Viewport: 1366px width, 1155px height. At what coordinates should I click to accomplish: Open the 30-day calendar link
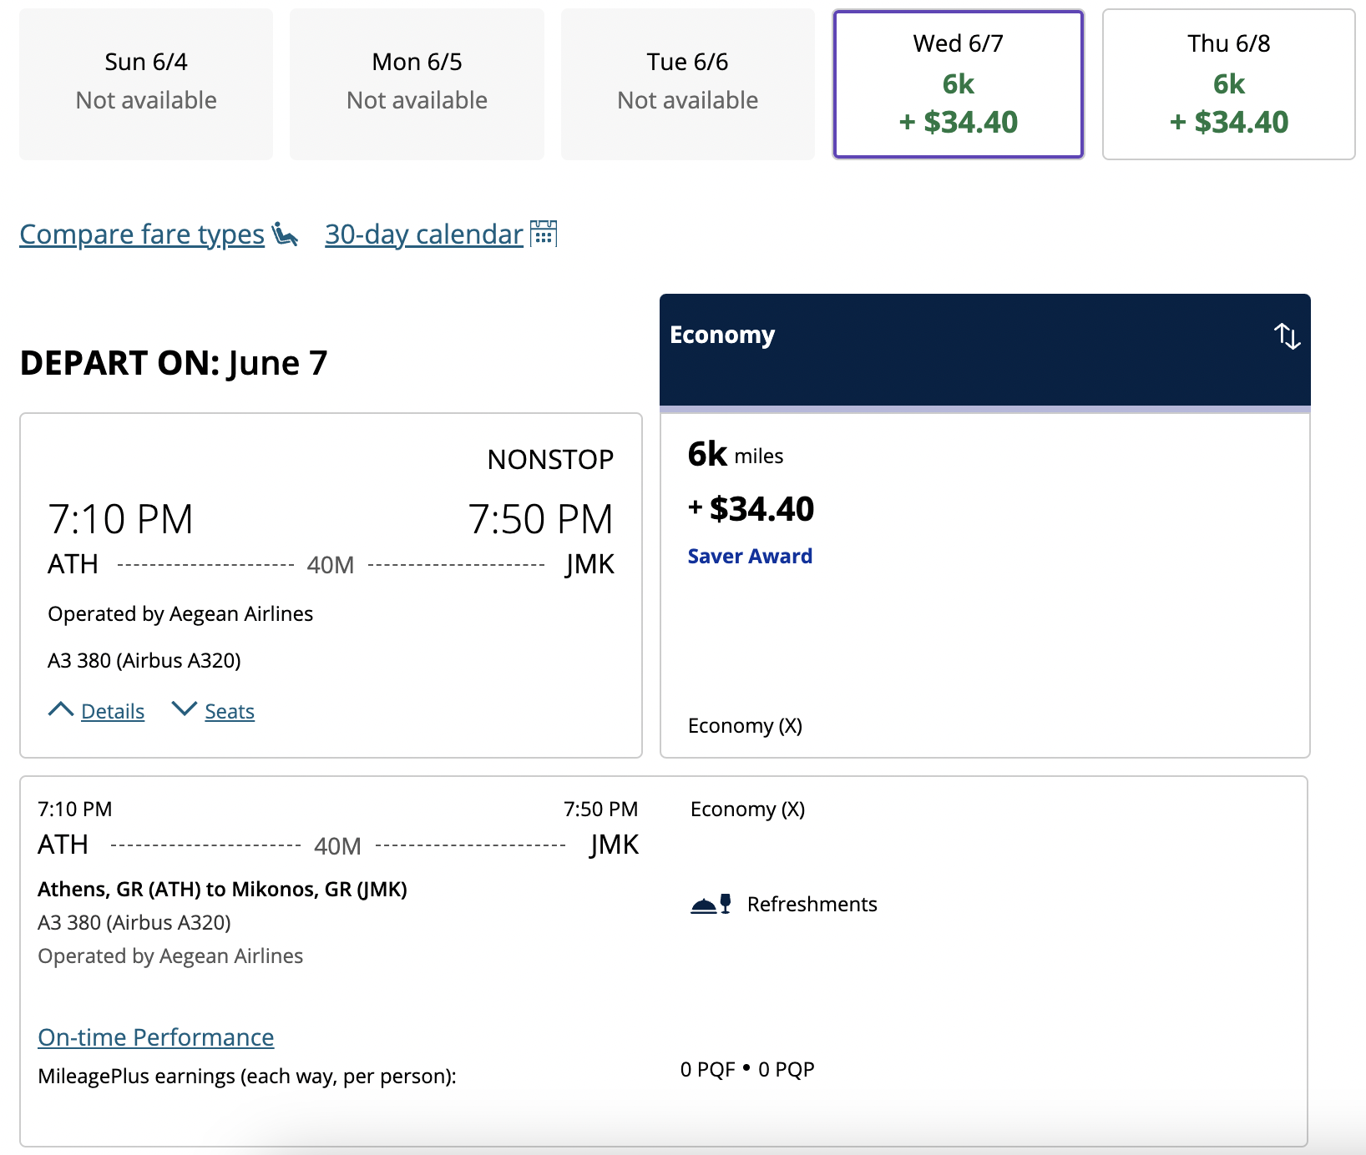coord(423,235)
